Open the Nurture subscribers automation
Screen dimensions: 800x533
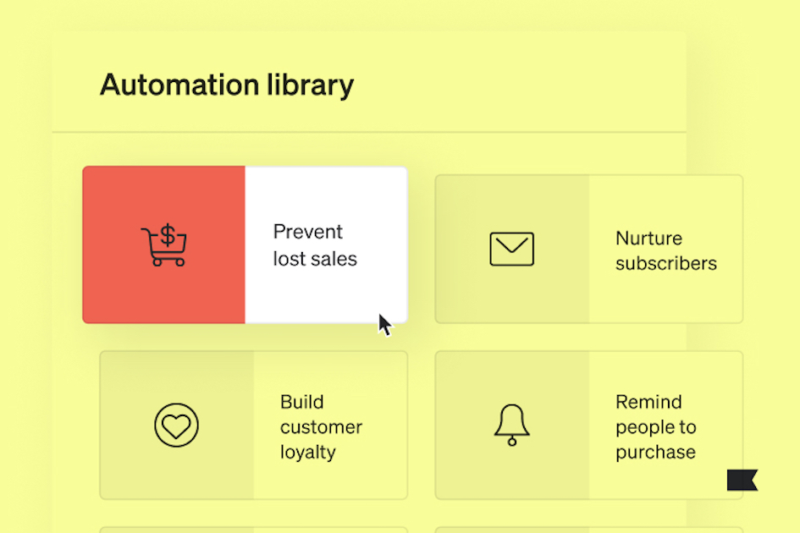tap(588, 249)
